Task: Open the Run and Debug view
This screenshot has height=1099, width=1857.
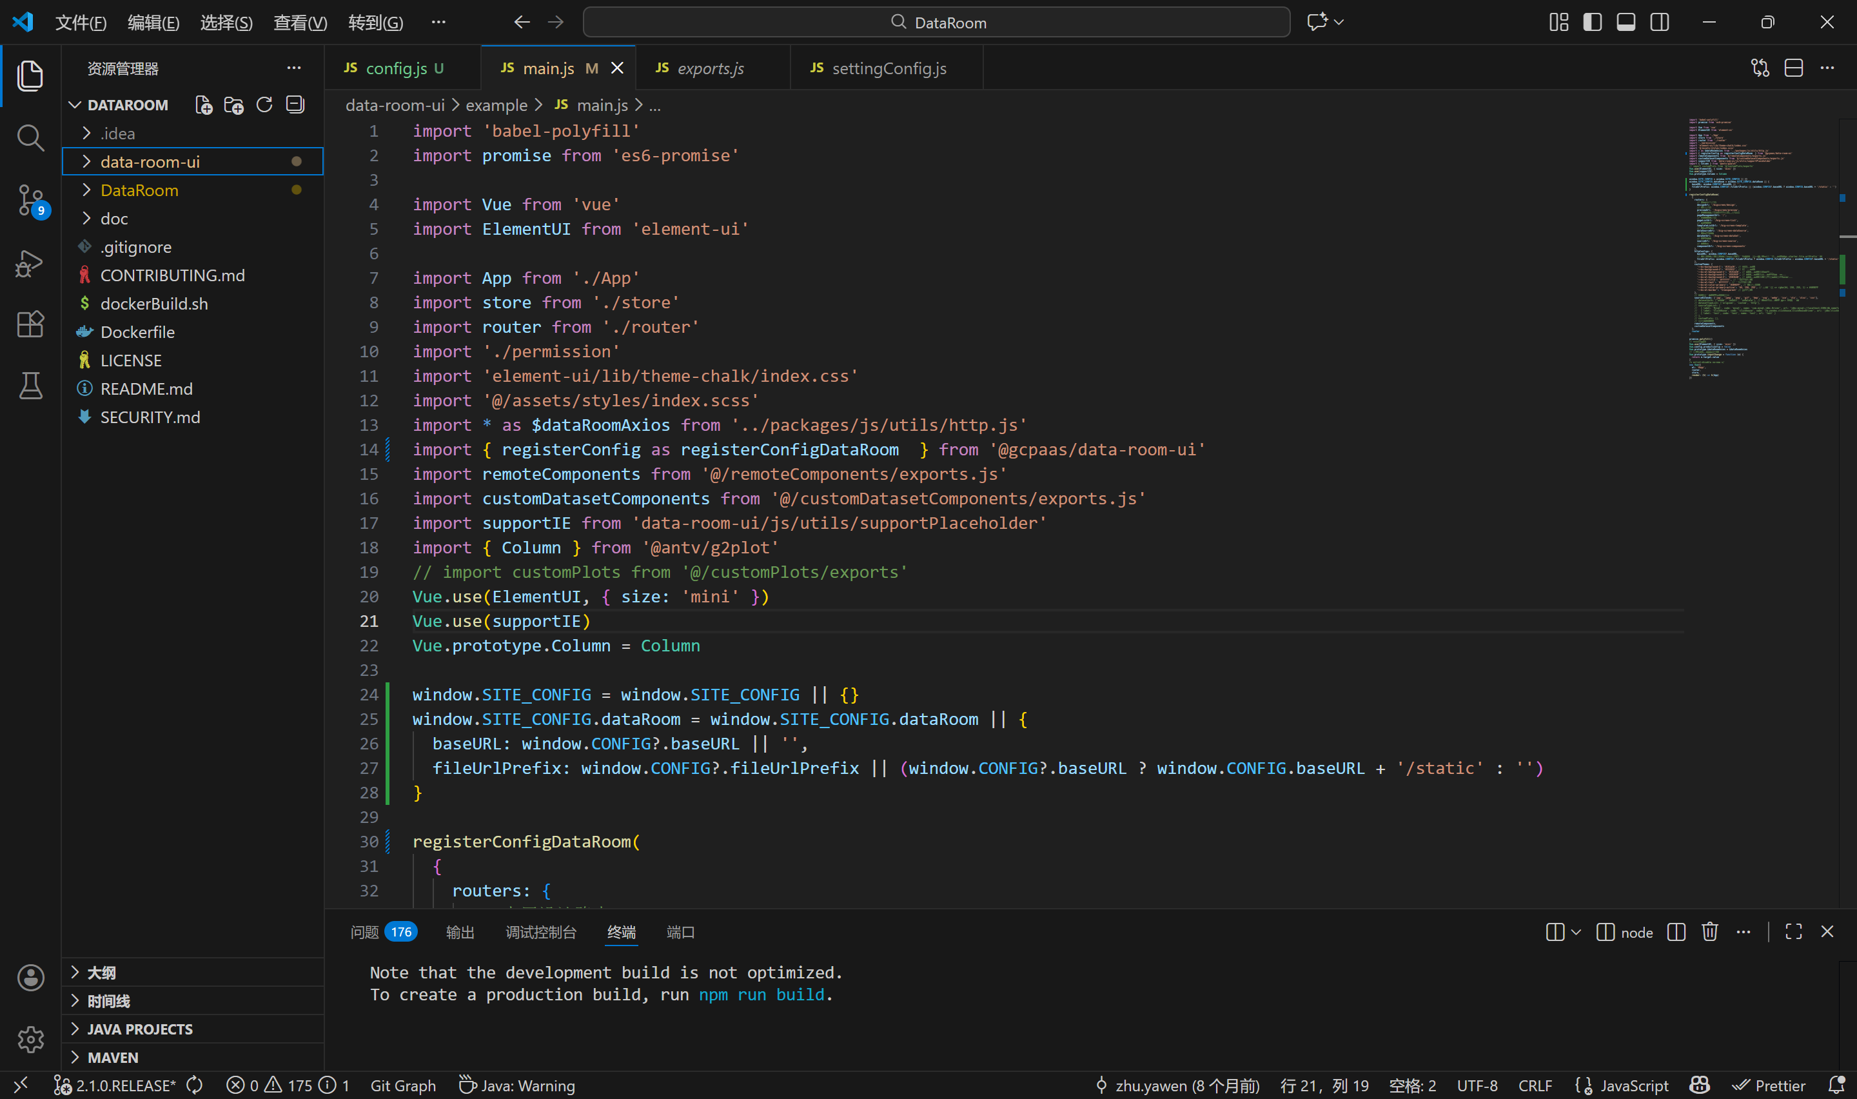Action: [x=30, y=263]
